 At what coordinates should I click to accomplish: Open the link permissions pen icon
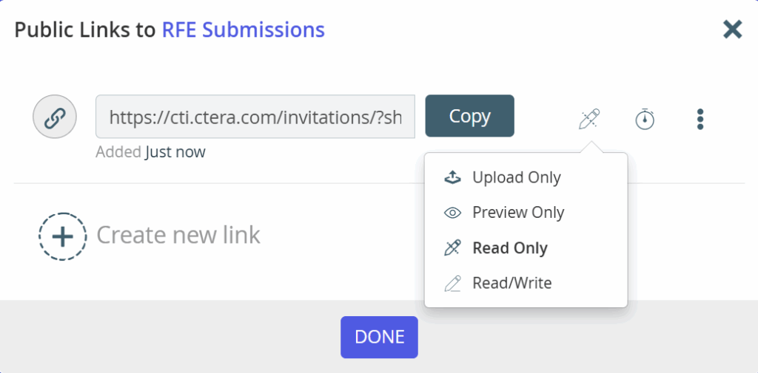tap(589, 118)
